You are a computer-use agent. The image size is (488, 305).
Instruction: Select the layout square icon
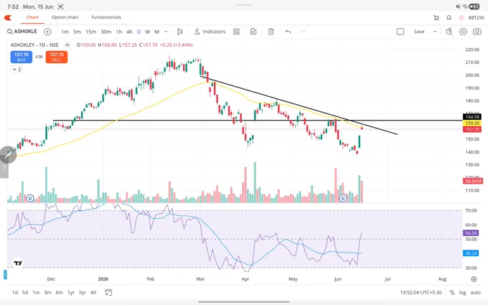pyautogui.click(x=400, y=32)
